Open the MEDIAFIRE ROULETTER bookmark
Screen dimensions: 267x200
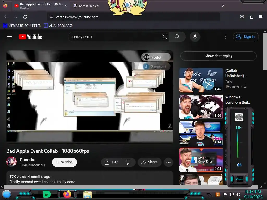(x=22, y=26)
